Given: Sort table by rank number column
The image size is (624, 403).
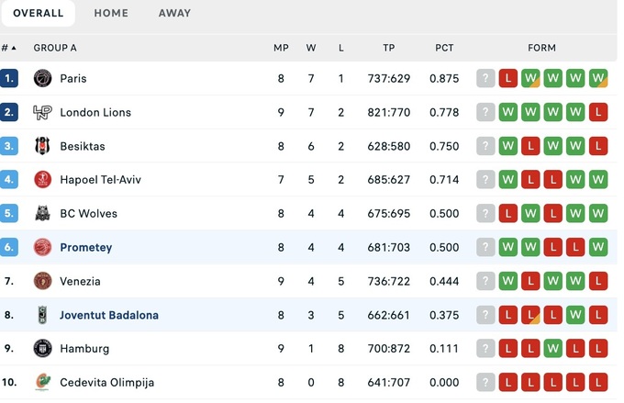Looking at the screenshot, I should [x=8, y=48].
